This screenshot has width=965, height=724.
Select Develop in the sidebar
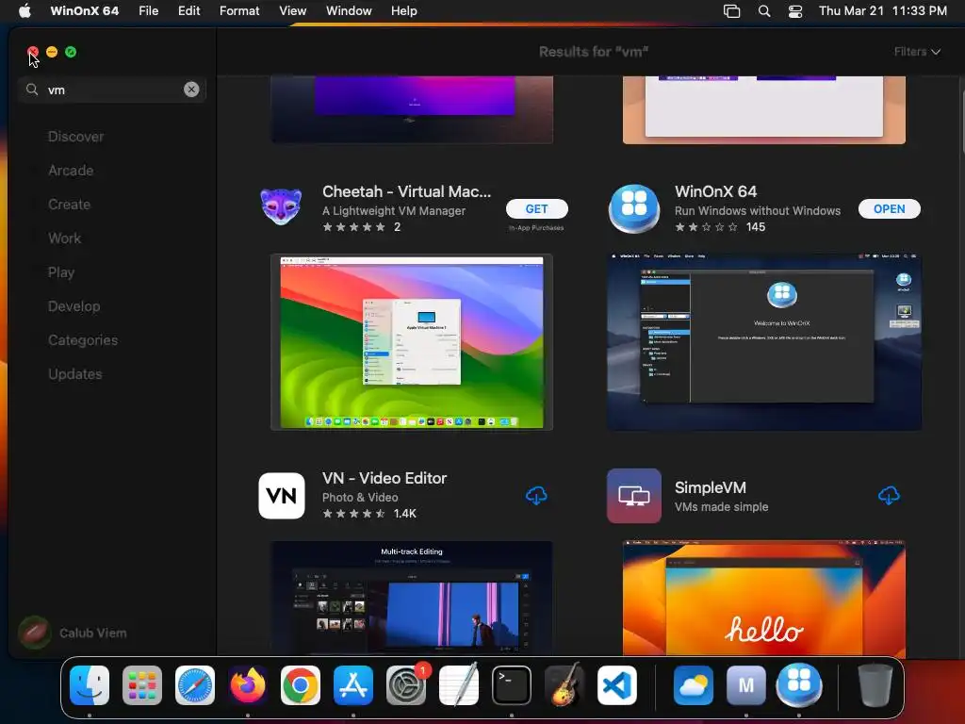[74, 306]
